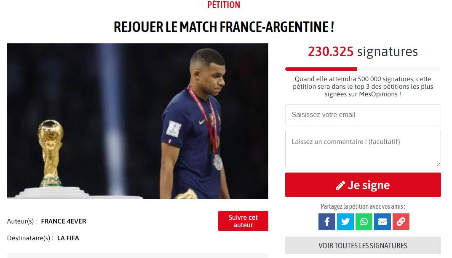Viewport: 452px width, 258px height.
Task: Click the Je signe button
Action: 363,185
